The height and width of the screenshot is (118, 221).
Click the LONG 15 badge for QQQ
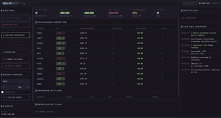coord(60,84)
